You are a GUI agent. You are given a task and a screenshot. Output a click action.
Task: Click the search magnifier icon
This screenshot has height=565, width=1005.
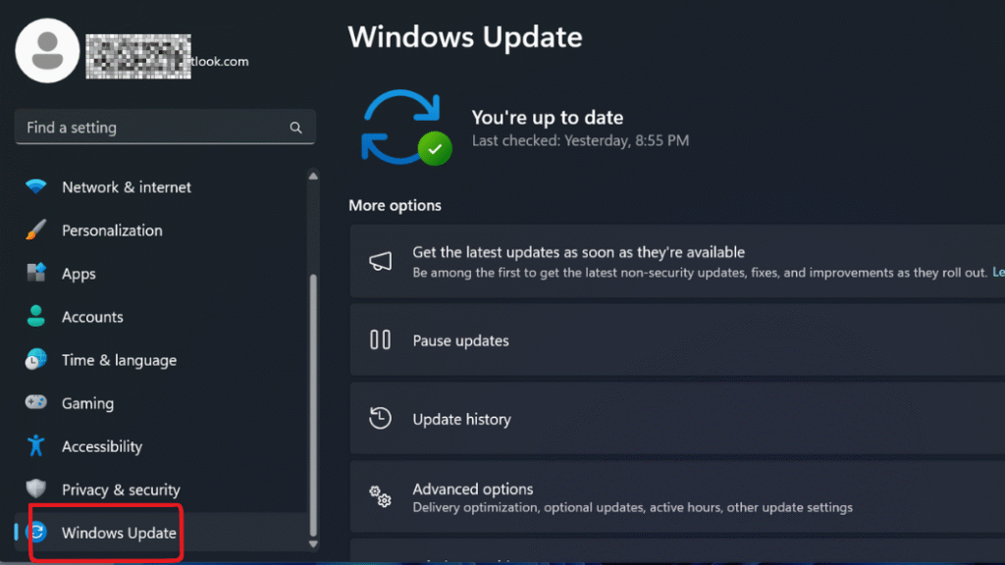pyautogui.click(x=295, y=128)
